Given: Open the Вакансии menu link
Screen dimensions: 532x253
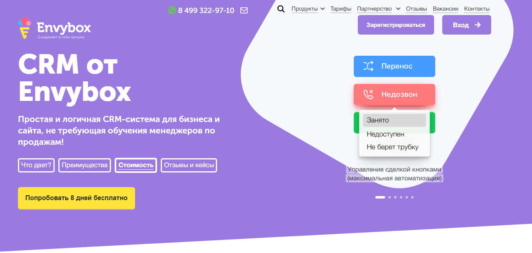Looking at the screenshot, I should (x=446, y=9).
